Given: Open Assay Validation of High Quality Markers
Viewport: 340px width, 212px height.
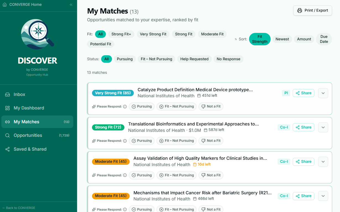Looking at the screenshot, I should pos(200,158).
